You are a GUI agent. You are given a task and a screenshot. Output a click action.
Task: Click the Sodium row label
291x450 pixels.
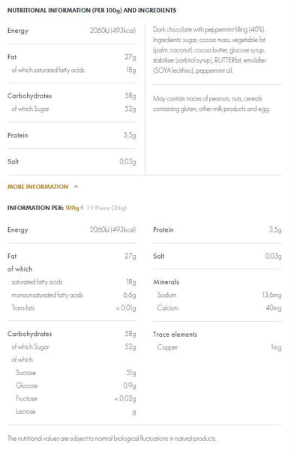166,295
